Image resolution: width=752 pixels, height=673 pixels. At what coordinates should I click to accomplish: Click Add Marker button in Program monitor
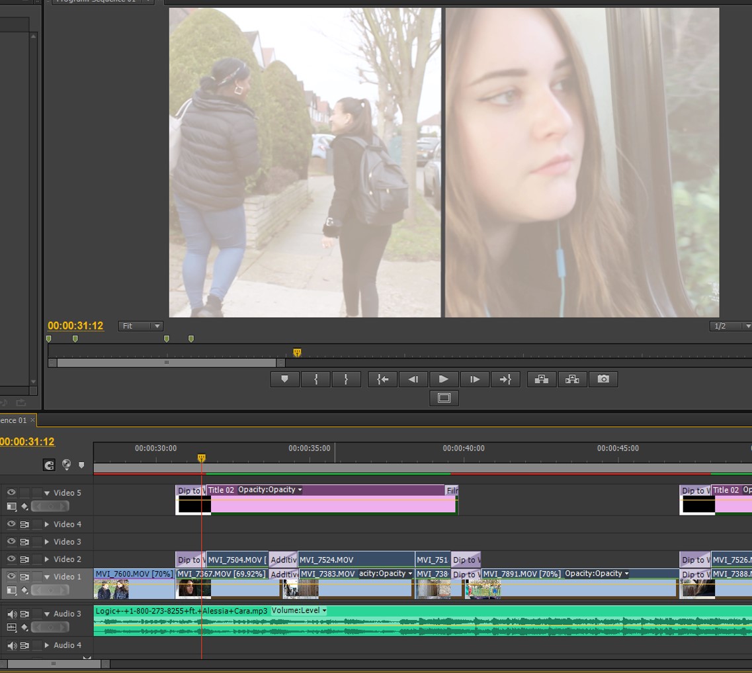[x=285, y=379]
